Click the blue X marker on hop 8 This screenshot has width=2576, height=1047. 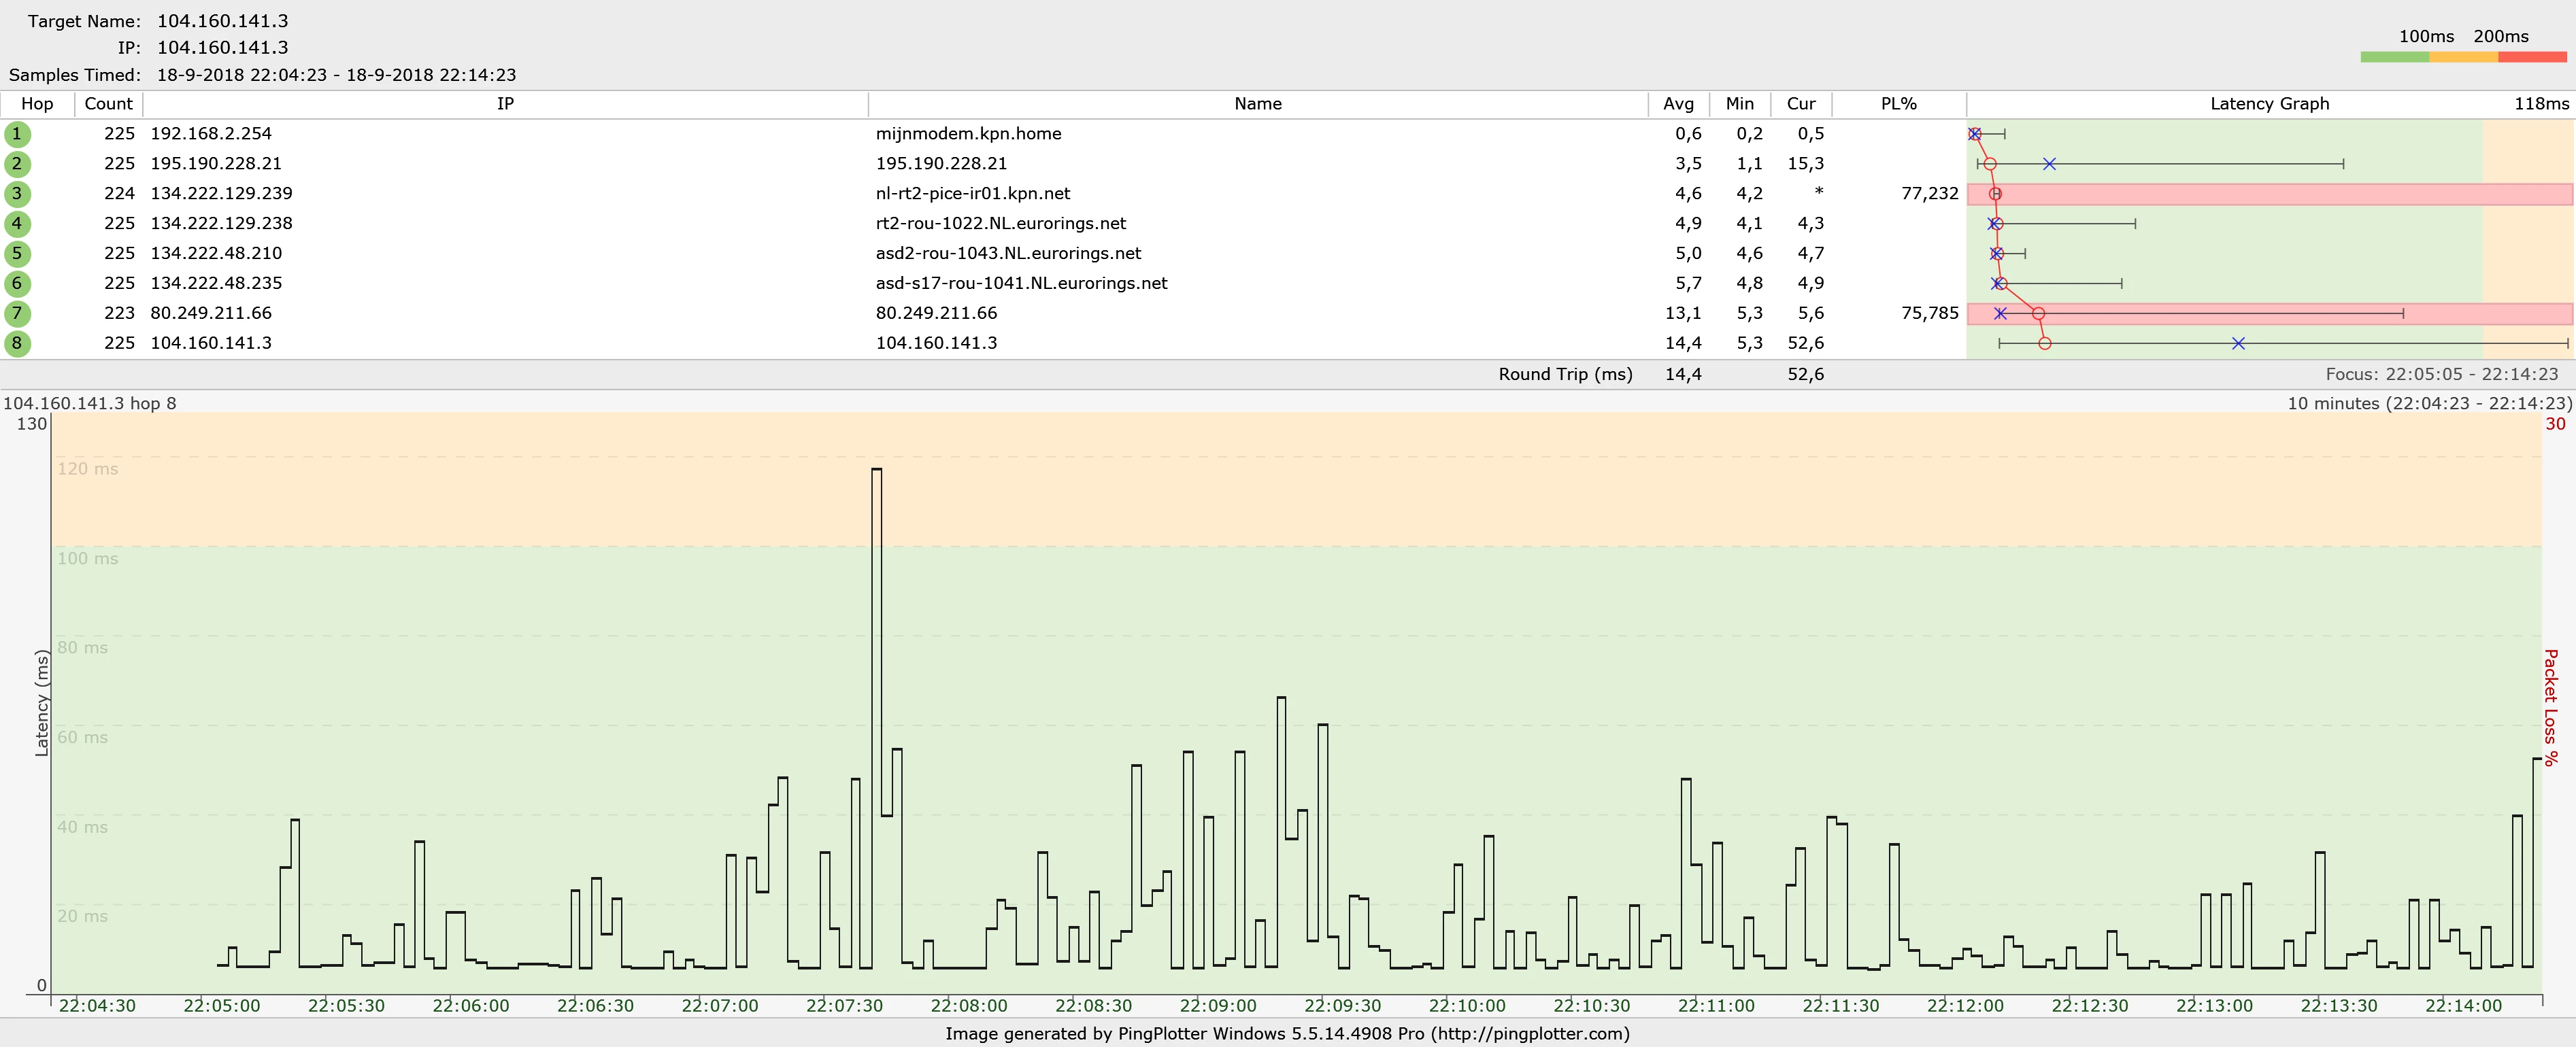coord(2238,343)
